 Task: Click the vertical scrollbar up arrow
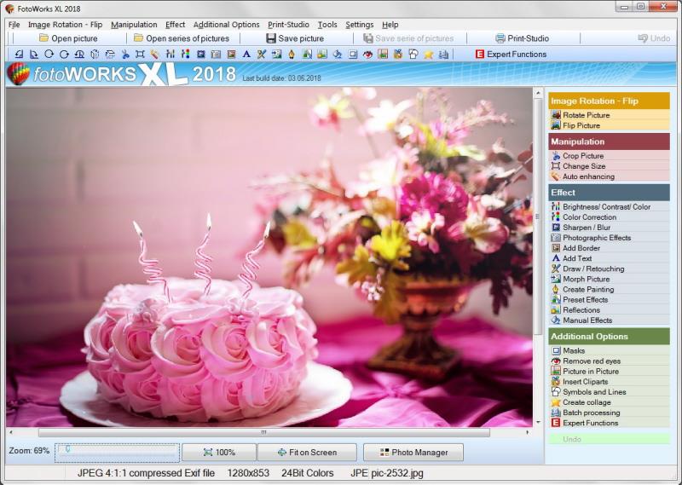[x=538, y=93]
